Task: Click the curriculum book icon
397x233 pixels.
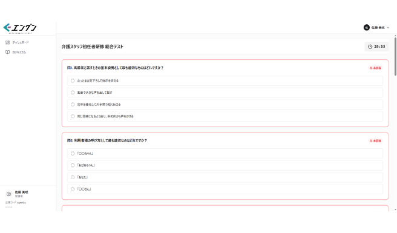Action: [8, 52]
